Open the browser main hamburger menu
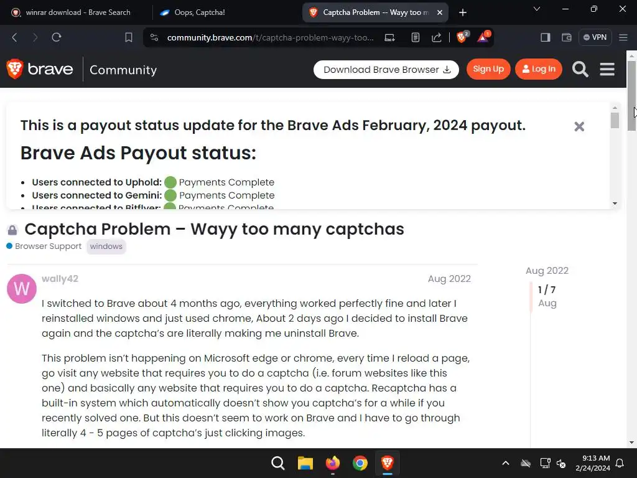Image resolution: width=637 pixels, height=478 pixels. (623, 37)
